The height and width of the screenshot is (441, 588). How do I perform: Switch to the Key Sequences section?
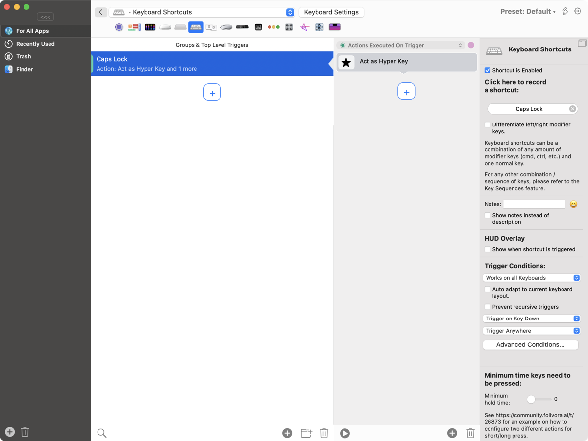tap(211, 27)
